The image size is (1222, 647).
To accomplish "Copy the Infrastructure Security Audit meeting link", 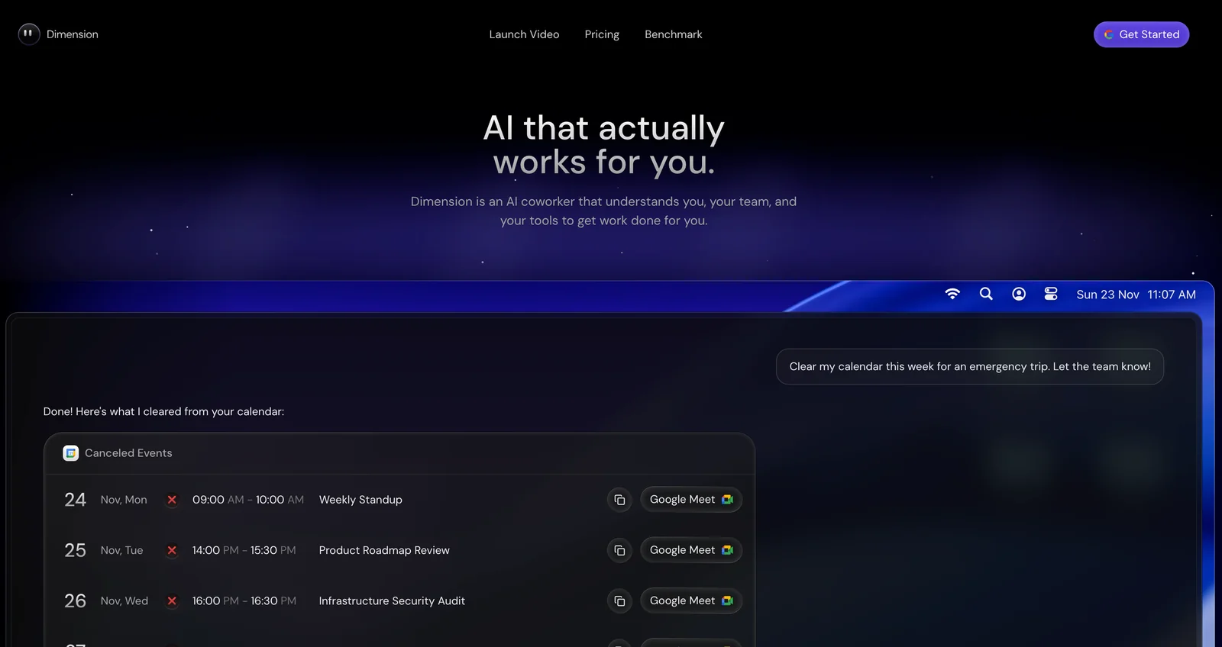I will click(x=619, y=601).
